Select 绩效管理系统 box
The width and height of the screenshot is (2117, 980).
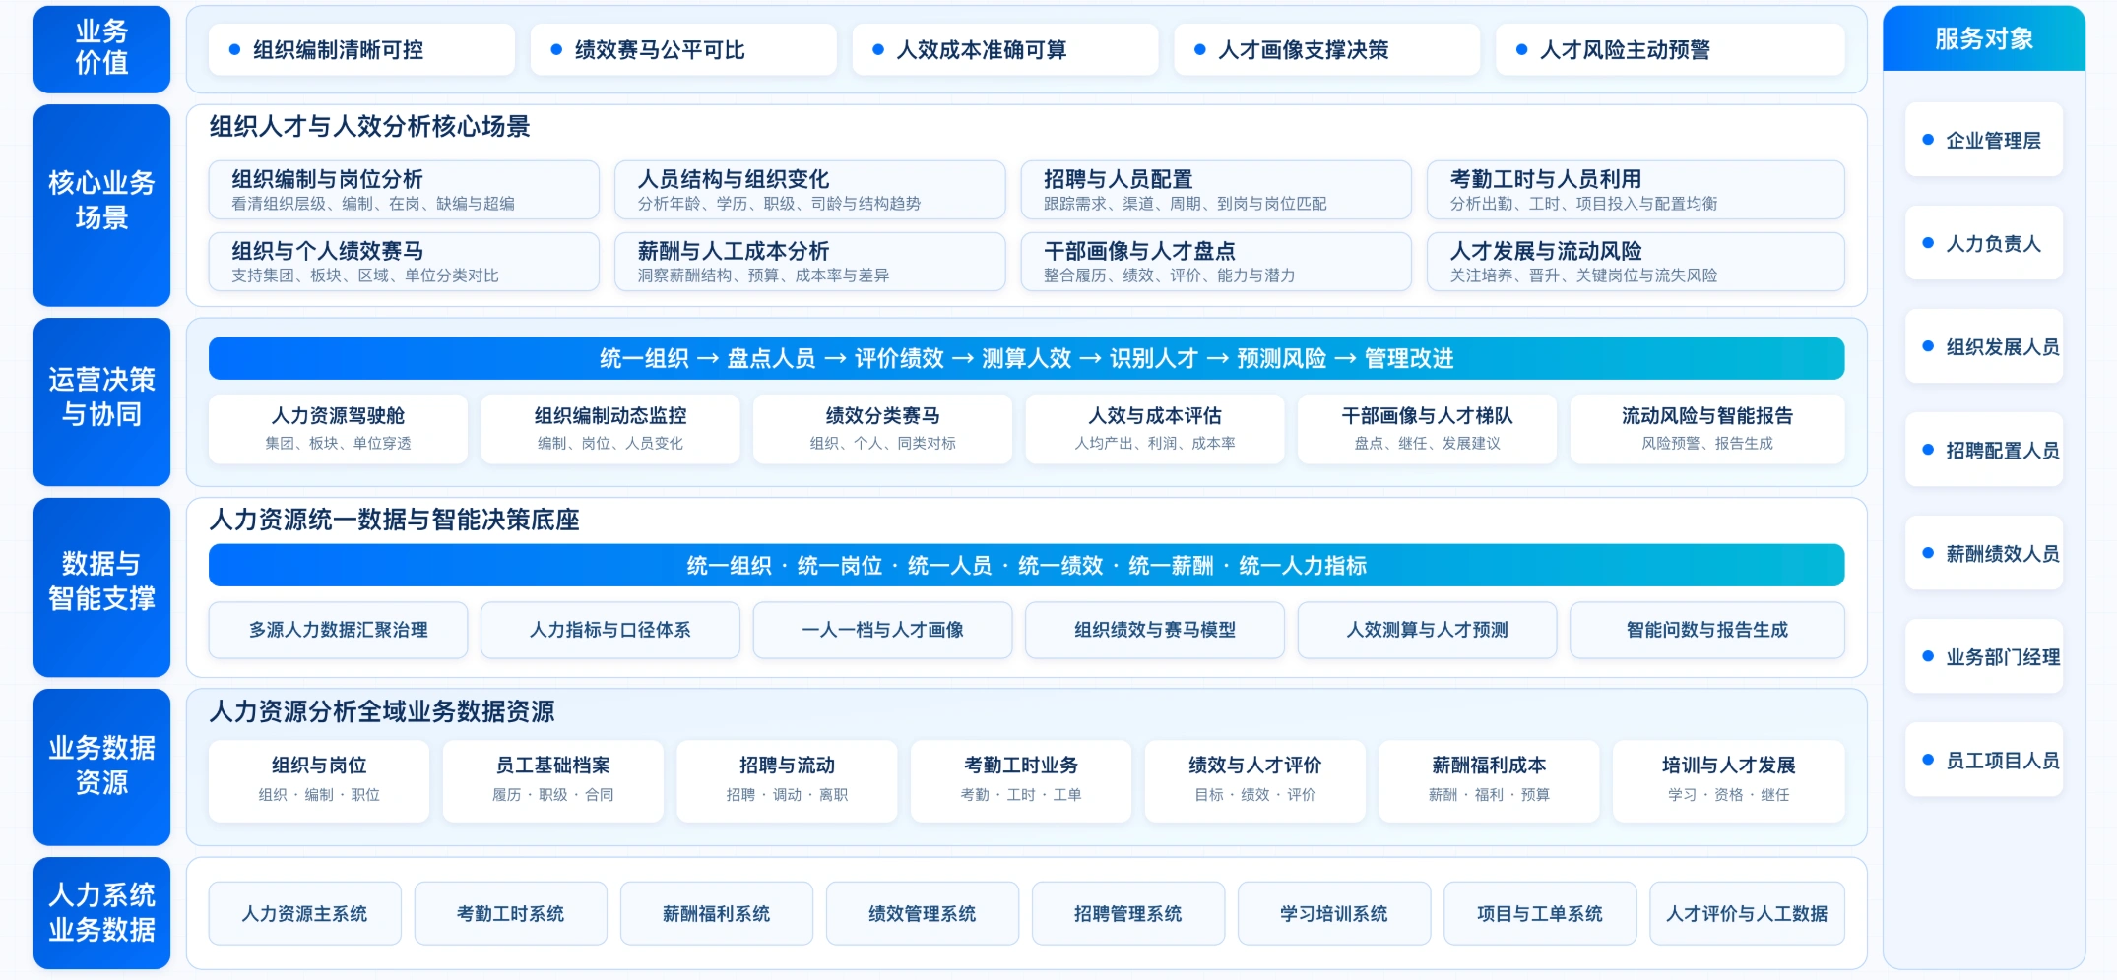point(923,913)
